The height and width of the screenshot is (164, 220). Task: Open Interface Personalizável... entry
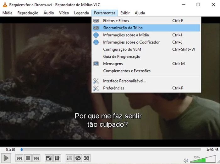click(x=146, y=81)
